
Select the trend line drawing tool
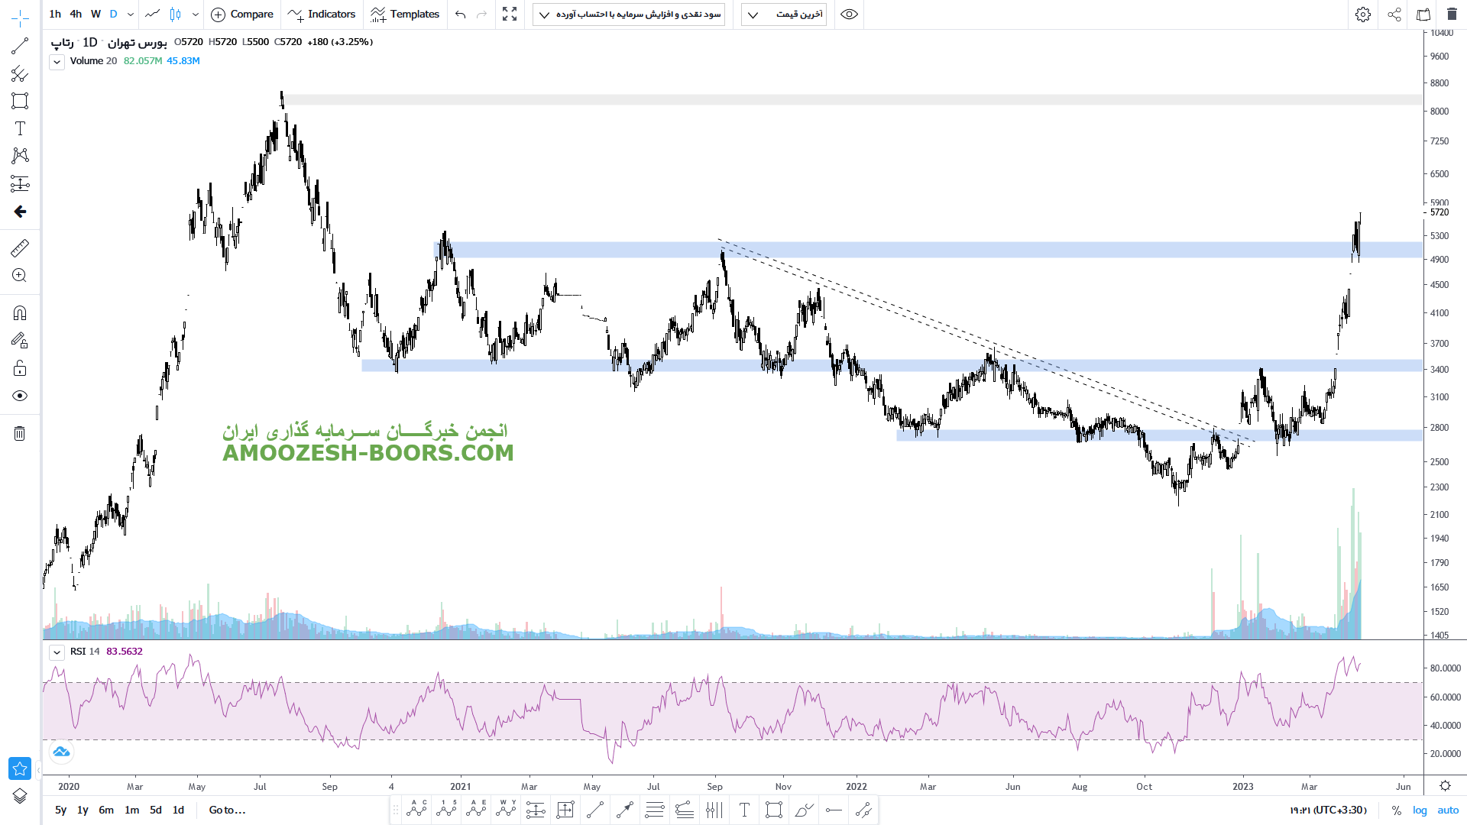tap(20, 46)
